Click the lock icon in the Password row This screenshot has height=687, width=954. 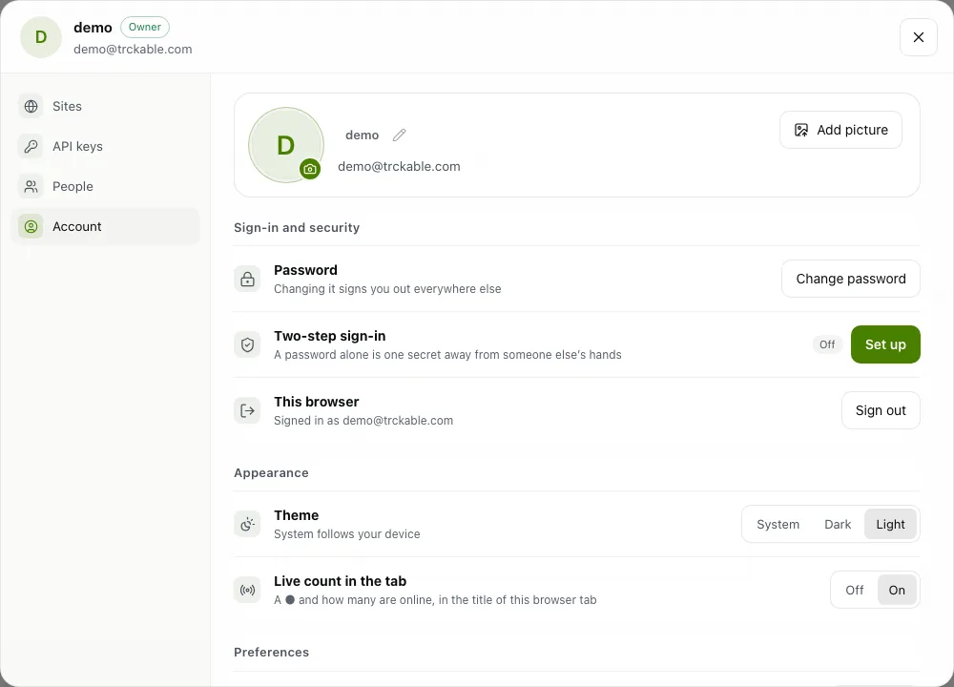(x=248, y=280)
